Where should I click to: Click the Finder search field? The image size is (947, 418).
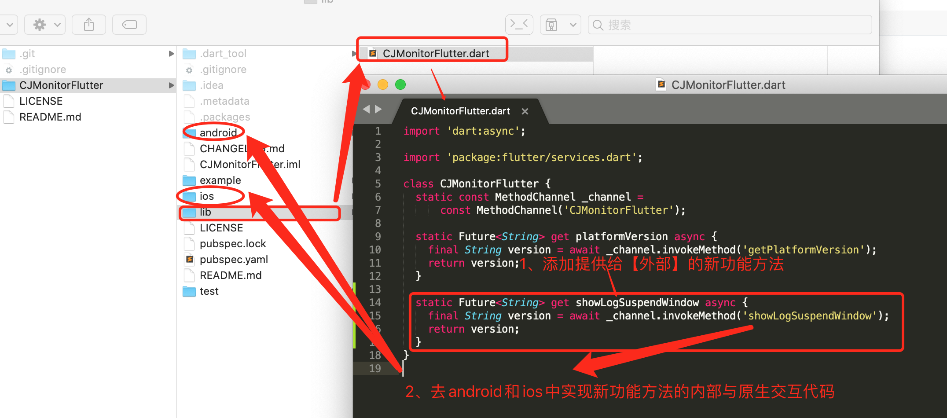tap(730, 25)
